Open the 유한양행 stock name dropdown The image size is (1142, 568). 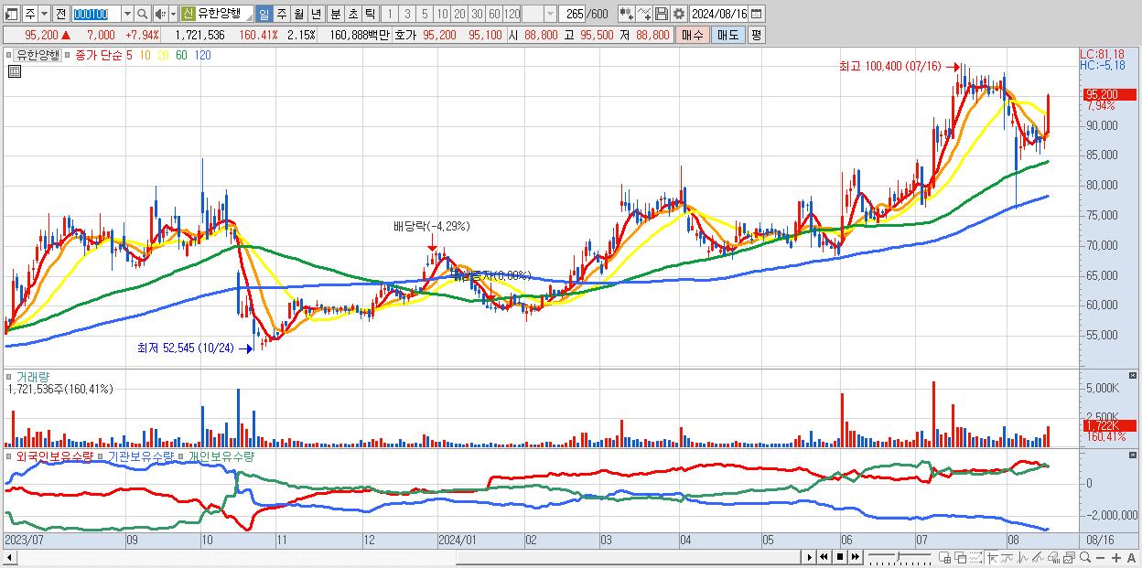248,18
